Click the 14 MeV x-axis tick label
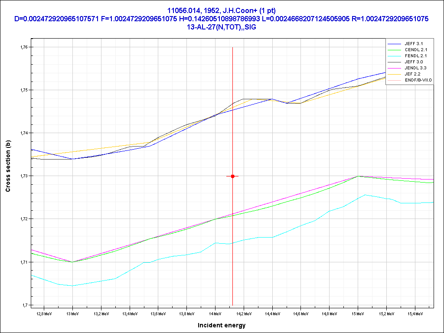 pyautogui.click(x=215, y=313)
